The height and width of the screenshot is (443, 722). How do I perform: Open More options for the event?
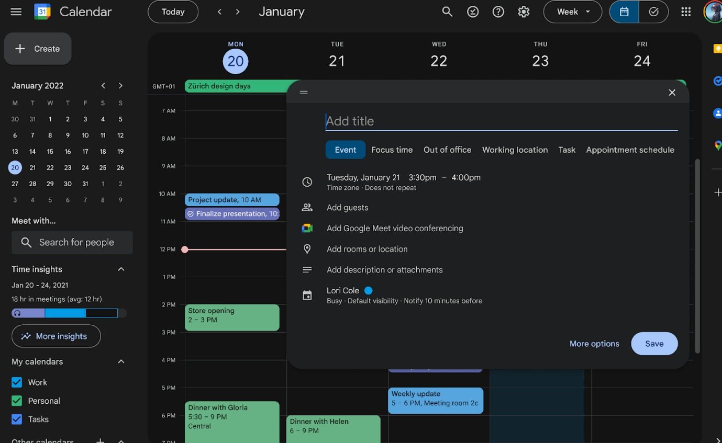(x=594, y=344)
